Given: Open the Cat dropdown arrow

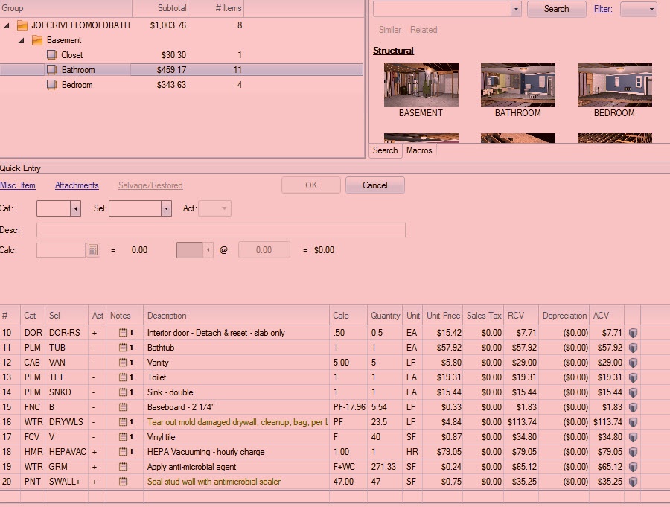Looking at the screenshot, I should (x=75, y=209).
